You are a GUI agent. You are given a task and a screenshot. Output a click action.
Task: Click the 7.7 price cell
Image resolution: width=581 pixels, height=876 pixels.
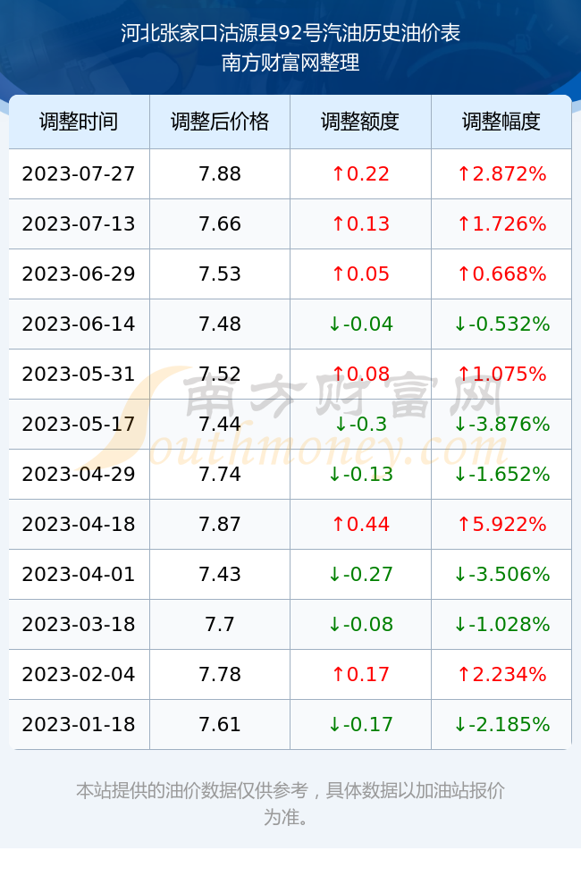(x=220, y=624)
